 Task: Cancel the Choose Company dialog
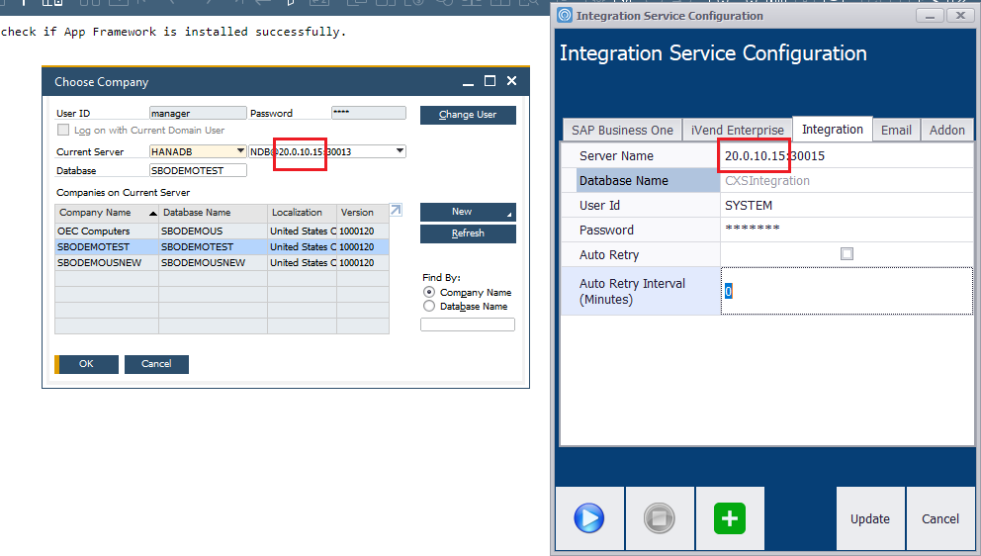[156, 364]
